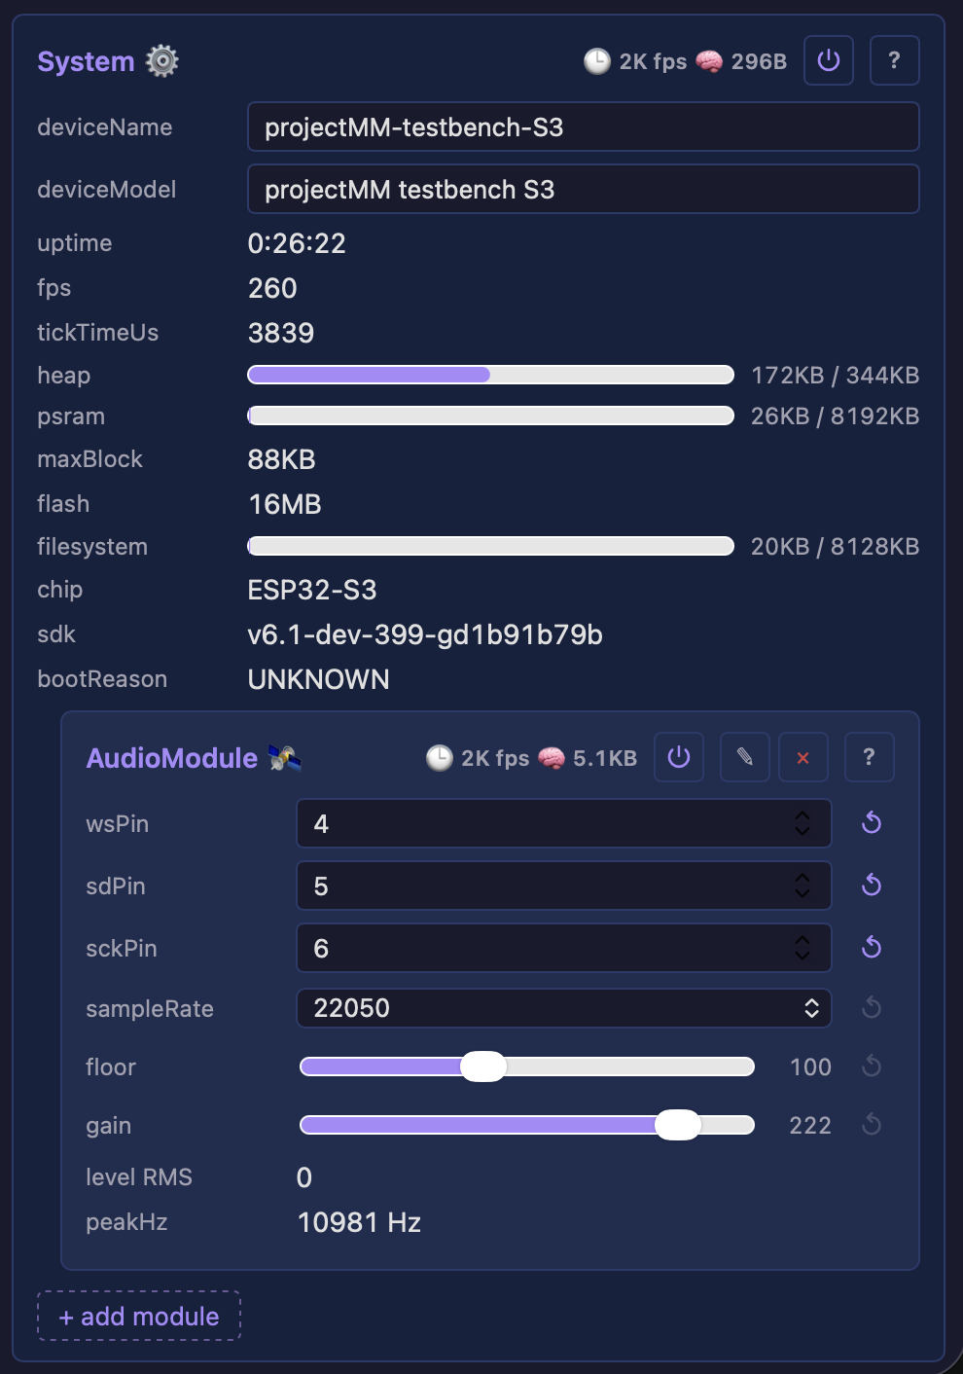Open the sampleRate dropdown showing 22050

coord(564,1008)
